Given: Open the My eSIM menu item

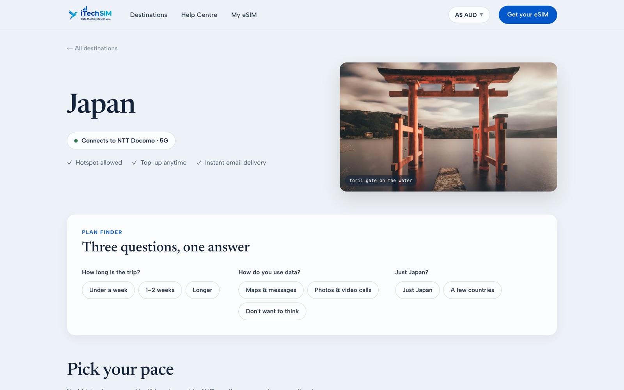Looking at the screenshot, I should [244, 15].
